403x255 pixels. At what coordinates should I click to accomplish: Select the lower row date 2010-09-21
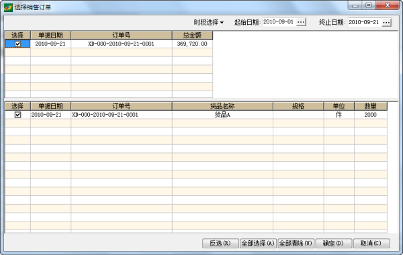(50, 115)
